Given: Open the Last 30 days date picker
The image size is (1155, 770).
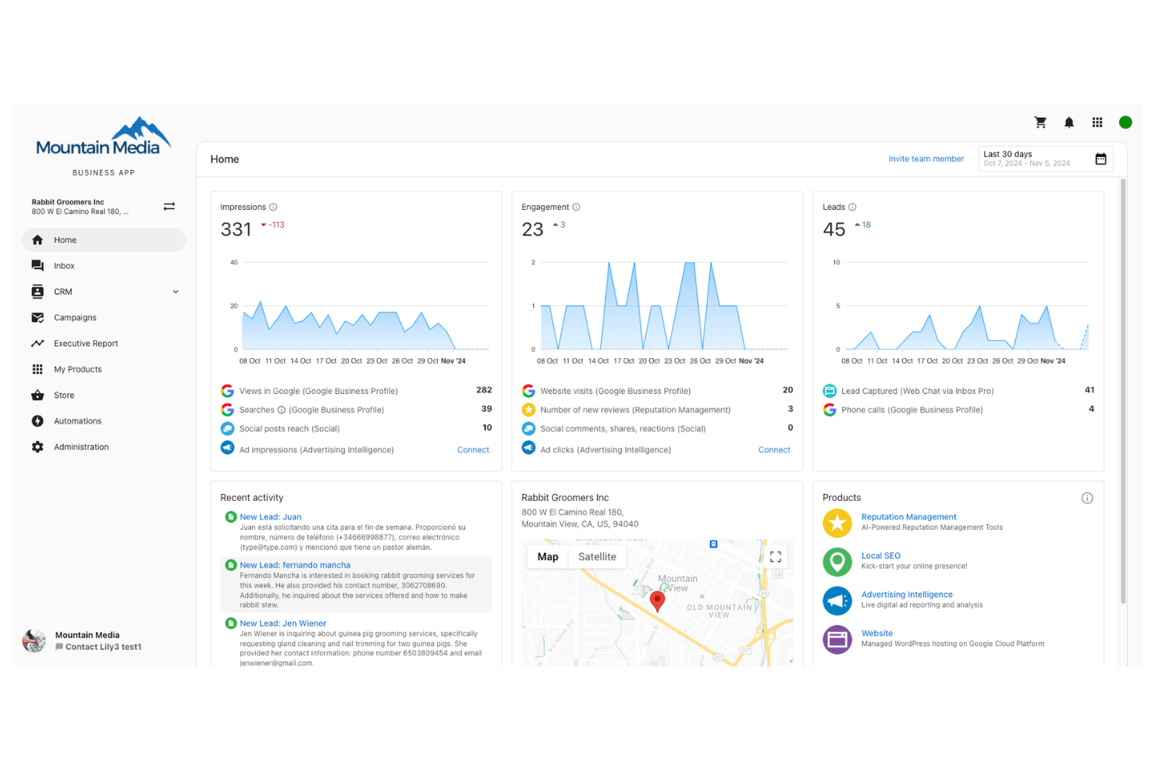Looking at the screenshot, I should click(x=1030, y=158).
